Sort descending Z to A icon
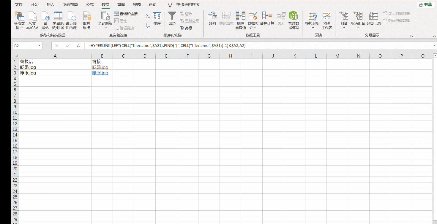This screenshot has width=437, height=224. pos(148,25)
